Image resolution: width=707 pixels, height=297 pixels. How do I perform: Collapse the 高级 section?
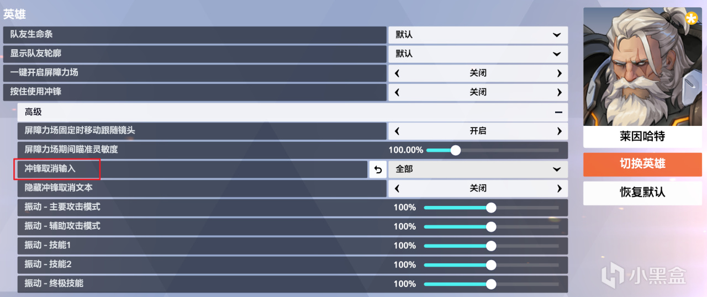558,112
